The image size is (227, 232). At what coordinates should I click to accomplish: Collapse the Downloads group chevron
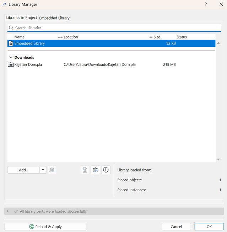click(x=11, y=57)
